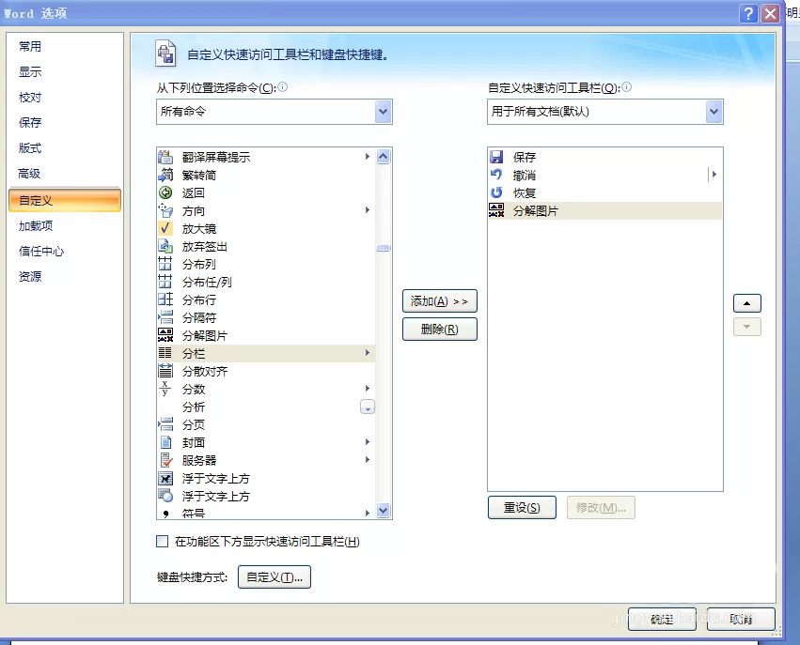Viewport: 800px width, 645px height.
Task: Click the 封面 cover page icon
Action: click(x=165, y=442)
